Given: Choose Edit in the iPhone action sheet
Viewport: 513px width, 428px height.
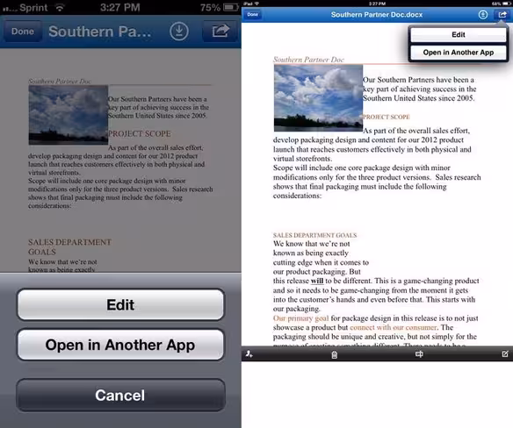Looking at the screenshot, I should pyautogui.click(x=120, y=304).
